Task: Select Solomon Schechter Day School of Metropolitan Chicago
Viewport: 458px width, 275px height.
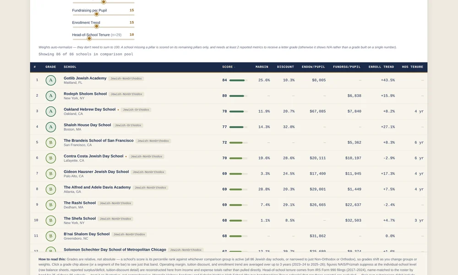Action: pos(115,250)
